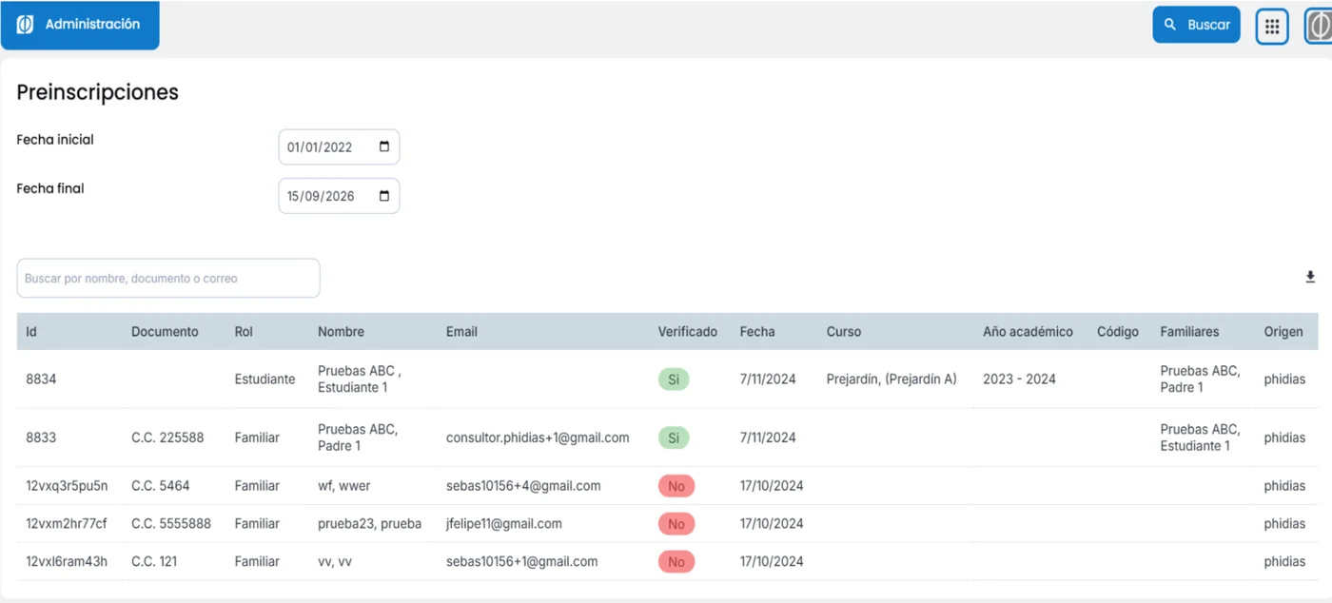Click the search by name, document or email box

[168, 278]
